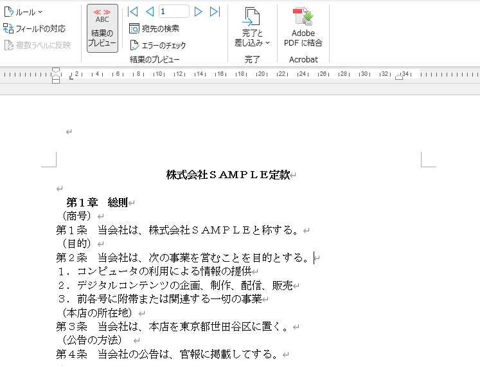Click the tab stop marker on ruler
Viewport: 480px width, 366px height.
coord(71,78)
